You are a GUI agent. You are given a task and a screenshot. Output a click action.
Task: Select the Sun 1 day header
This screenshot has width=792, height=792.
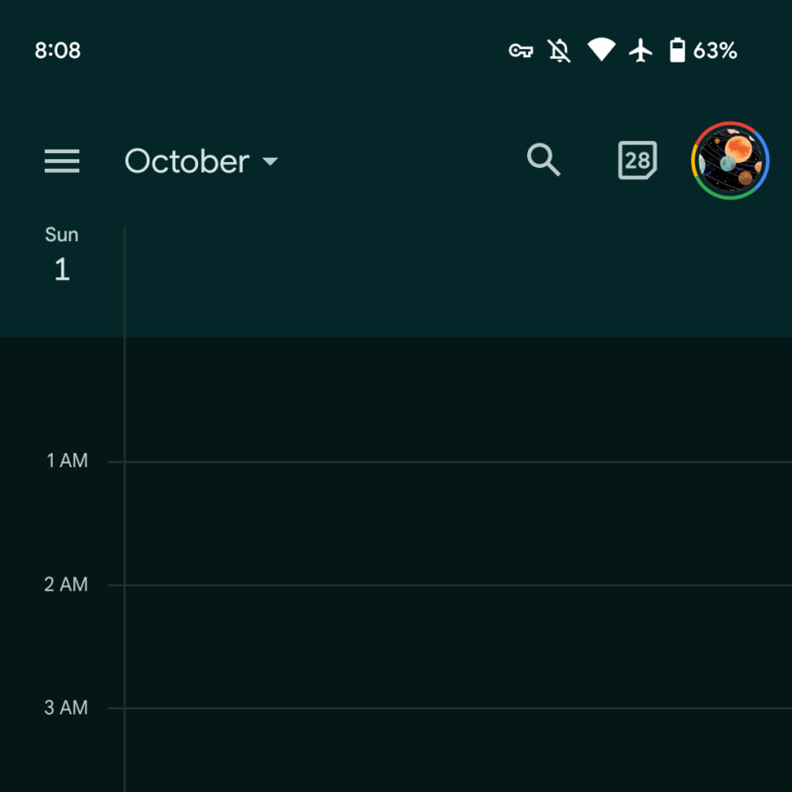pos(62,253)
